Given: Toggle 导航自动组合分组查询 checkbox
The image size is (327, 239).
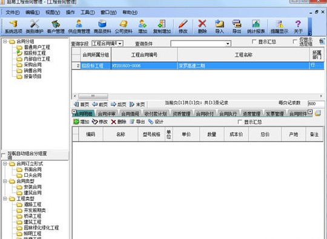Looking at the screenshot, I should point(3,156).
